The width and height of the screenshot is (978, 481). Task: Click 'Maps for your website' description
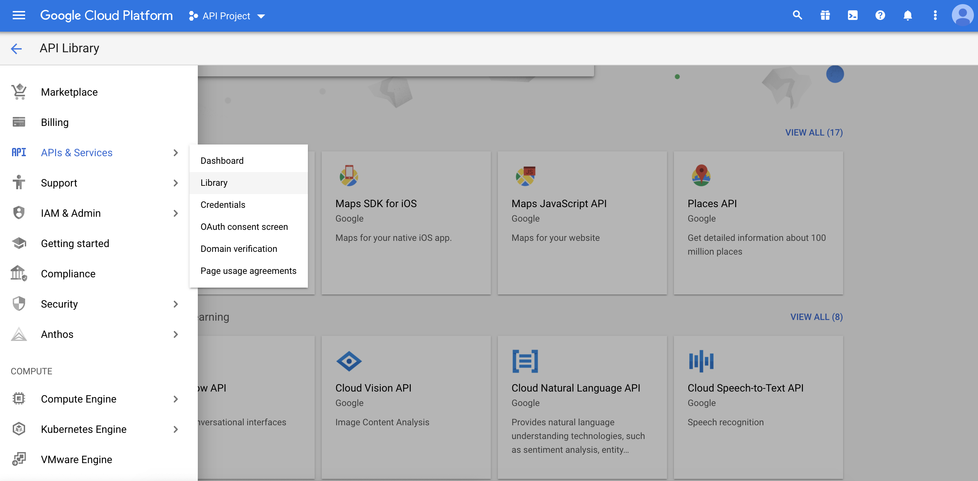(556, 238)
